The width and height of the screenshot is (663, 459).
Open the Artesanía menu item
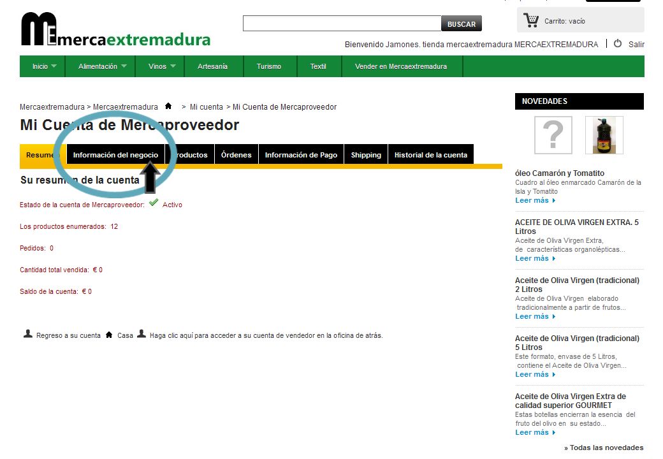click(x=212, y=66)
